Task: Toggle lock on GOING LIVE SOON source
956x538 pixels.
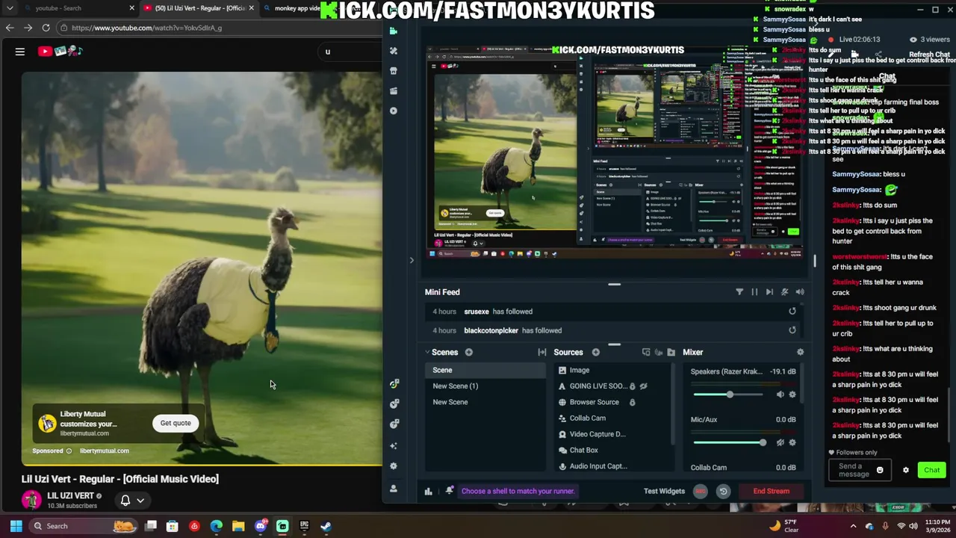Action: click(x=632, y=386)
